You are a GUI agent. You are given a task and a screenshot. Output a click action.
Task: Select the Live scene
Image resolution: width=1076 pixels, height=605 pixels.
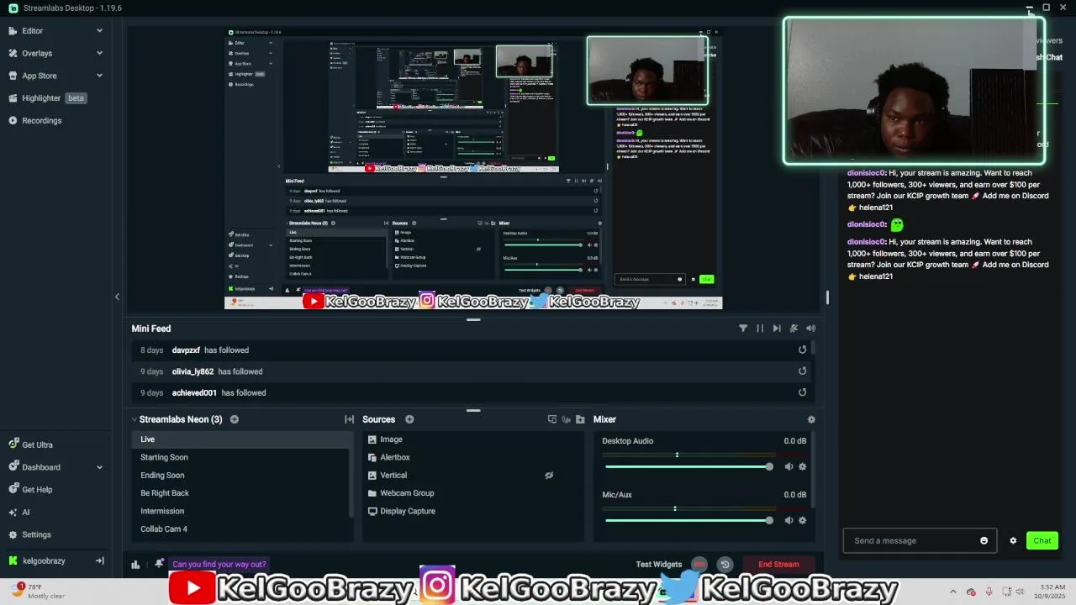(240, 439)
